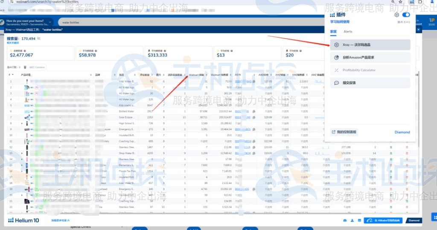Click info icon on the $58,978 card

[x=96, y=51]
